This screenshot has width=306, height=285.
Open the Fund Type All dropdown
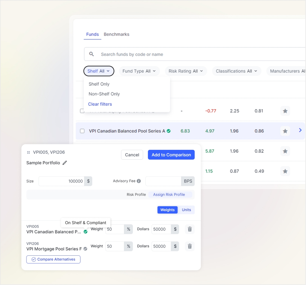coord(139,71)
